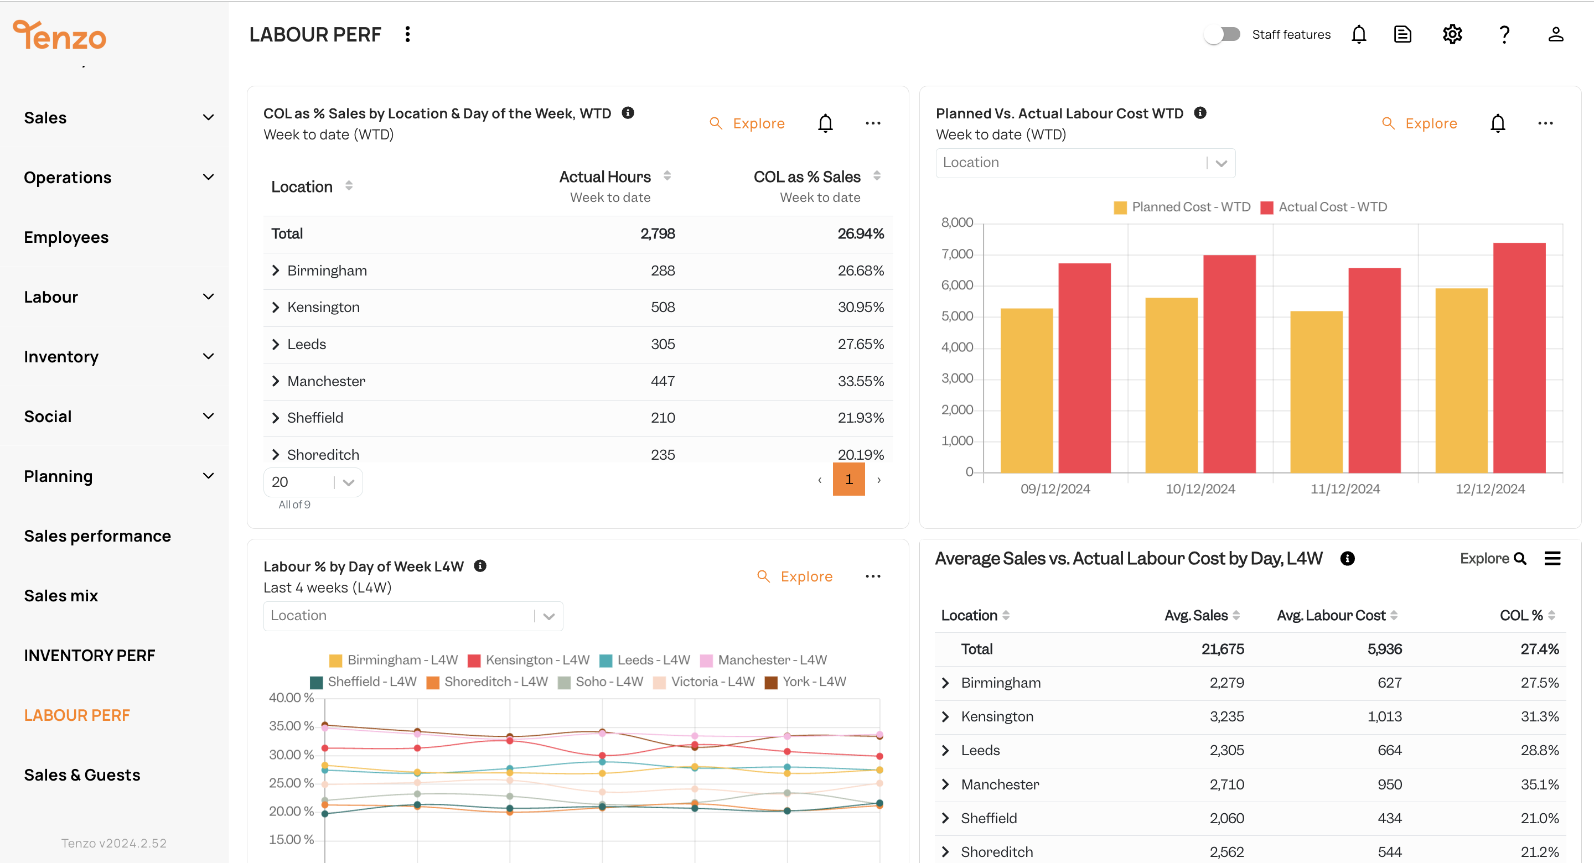The width and height of the screenshot is (1594, 863).
Task: Select Sales performance in the sidebar
Action: click(98, 536)
